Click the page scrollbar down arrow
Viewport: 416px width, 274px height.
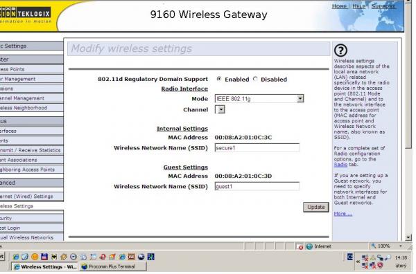coord(408,237)
